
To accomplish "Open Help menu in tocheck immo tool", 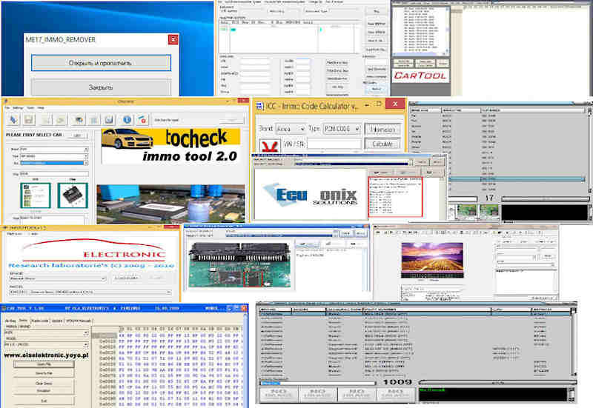I will [x=41, y=108].
